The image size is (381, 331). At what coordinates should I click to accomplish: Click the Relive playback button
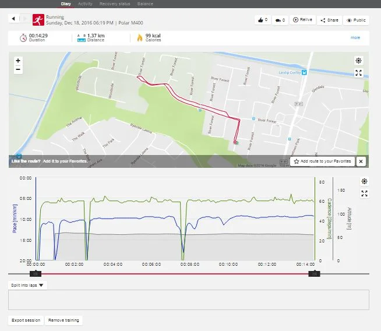tap(302, 20)
